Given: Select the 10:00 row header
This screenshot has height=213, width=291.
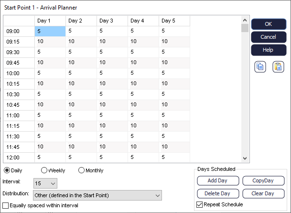Looking at the screenshot, I should (x=19, y=73).
